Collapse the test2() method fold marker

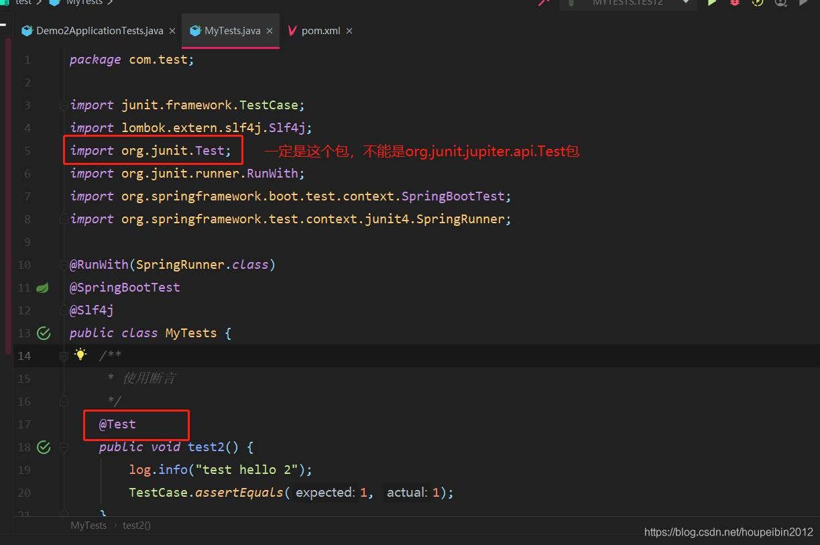[64, 447]
